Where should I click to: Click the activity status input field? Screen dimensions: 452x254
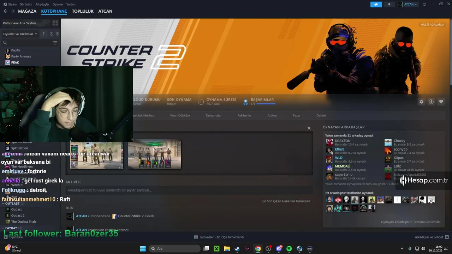click(189, 190)
